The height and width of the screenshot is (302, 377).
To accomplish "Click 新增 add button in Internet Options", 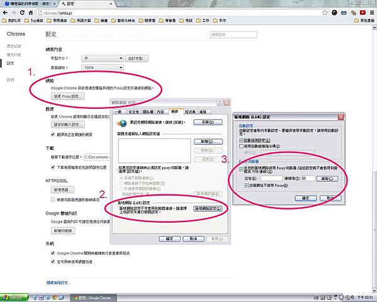I will click(x=208, y=142).
